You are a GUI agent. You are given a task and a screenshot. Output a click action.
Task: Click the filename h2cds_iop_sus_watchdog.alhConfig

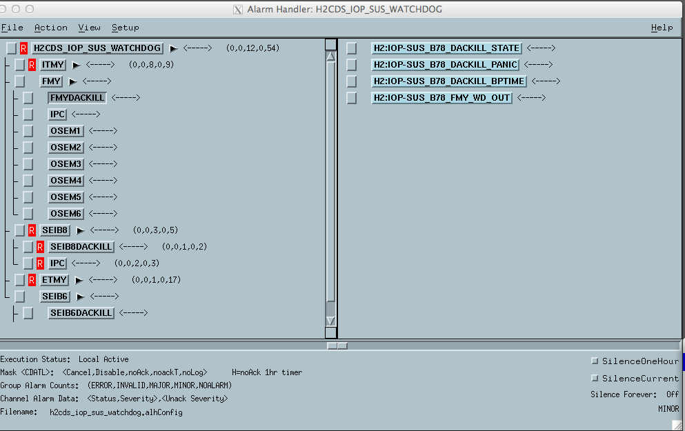click(116, 412)
